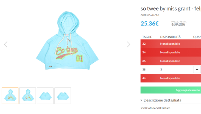The width and height of the screenshot is (201, 114).
Task: Click the 25.36€ price
Action: pos(150,24)
